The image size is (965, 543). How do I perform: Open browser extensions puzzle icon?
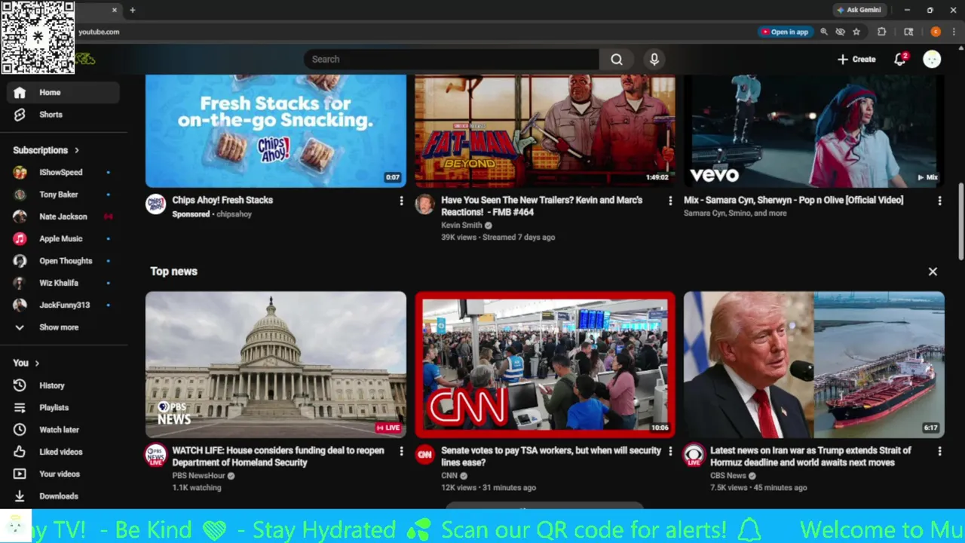point(881,32)
